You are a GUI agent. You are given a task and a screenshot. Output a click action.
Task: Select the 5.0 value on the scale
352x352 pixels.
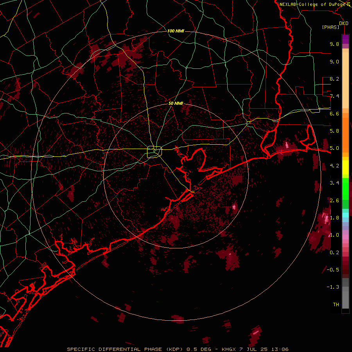pos(334,148)
